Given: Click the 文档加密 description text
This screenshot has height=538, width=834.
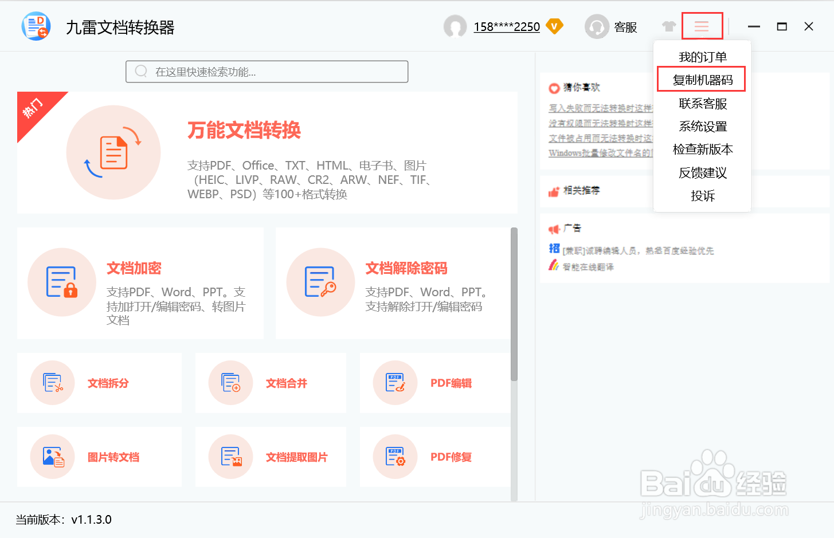Looking at the screenshot, I should (176, 306).
